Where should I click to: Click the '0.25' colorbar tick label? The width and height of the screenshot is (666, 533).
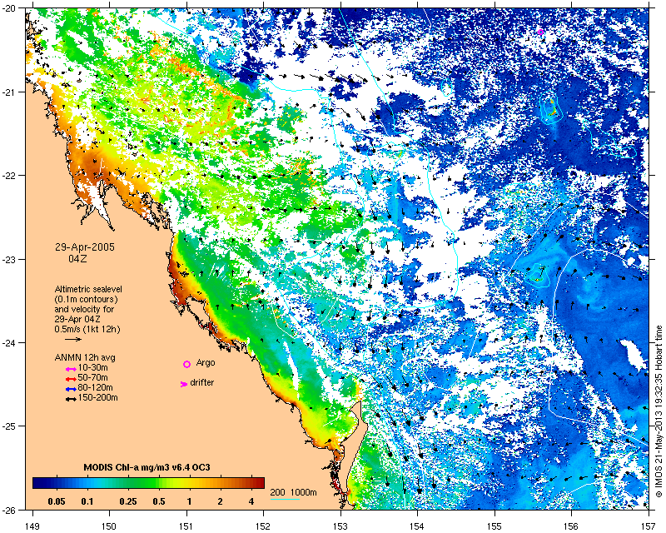tap(128, 501)
